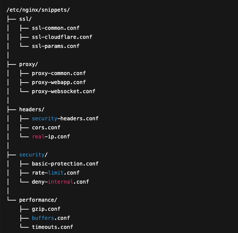Select the proxy-webapp.conf file
The image size is (238, 233).
pyautogui.click(x=59, y=82)
